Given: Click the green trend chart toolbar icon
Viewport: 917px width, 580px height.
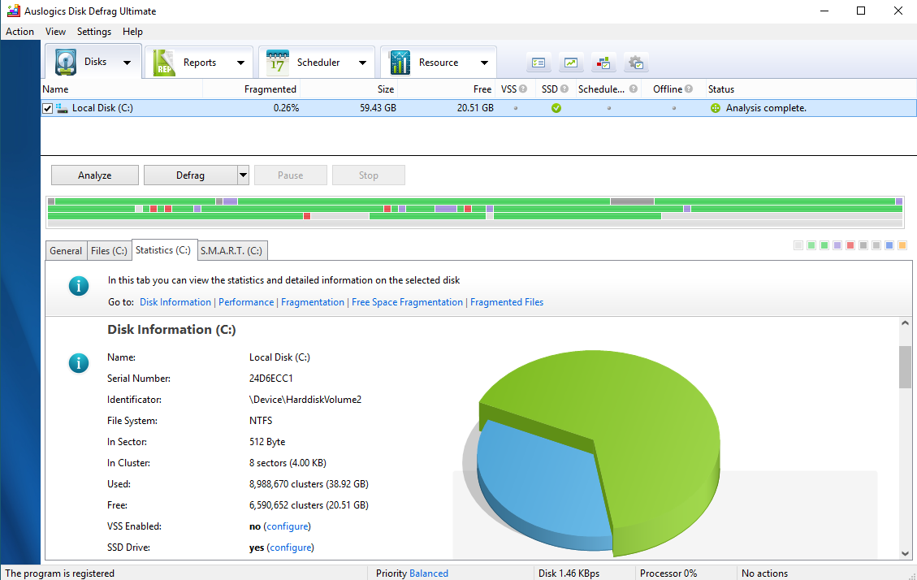Looking at the screenshot, I should (571, 63).
